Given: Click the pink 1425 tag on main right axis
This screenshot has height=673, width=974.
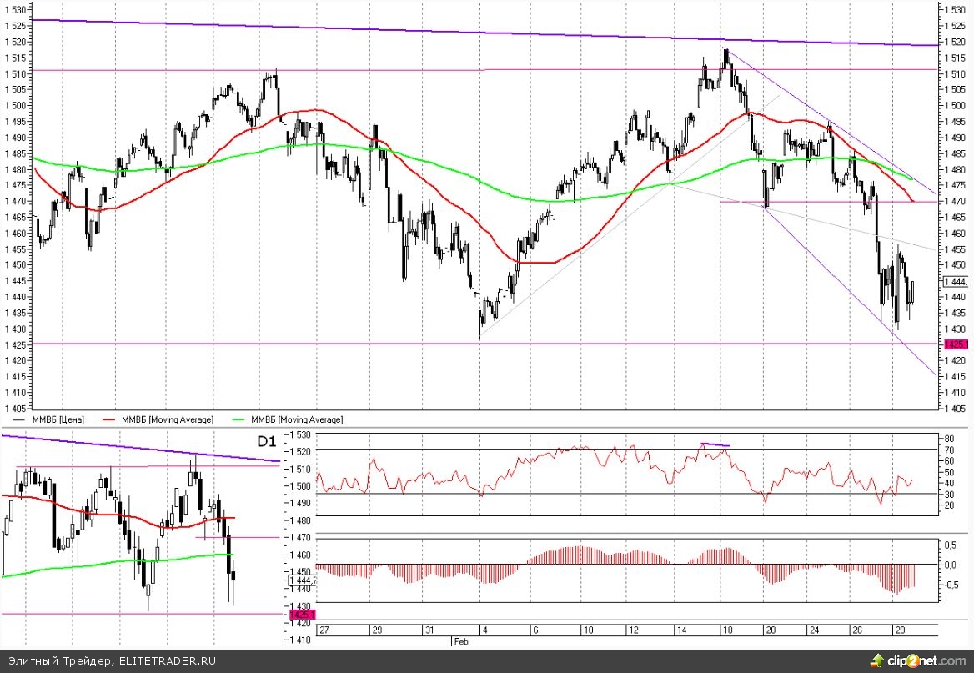Looking at the screenshot, I should click(x=954, y=344).
